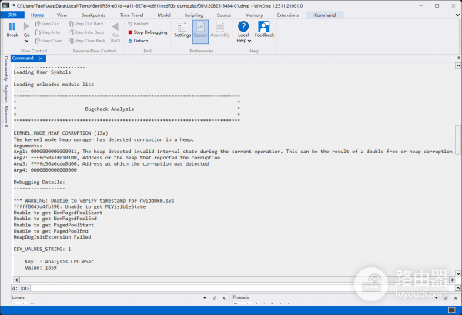This screenshot has width=462, height=315.
Task: Open the Settings preferences icon
Action: (182, 31)
